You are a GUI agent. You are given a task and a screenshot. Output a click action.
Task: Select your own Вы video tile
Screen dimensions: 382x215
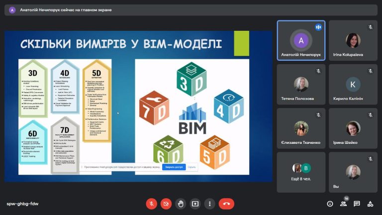[x=353, y=172]
